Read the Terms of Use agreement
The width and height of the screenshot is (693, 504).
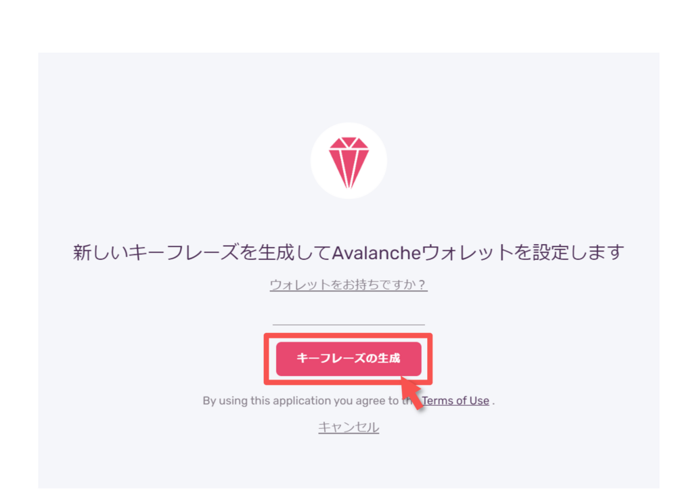click(455, 400)
